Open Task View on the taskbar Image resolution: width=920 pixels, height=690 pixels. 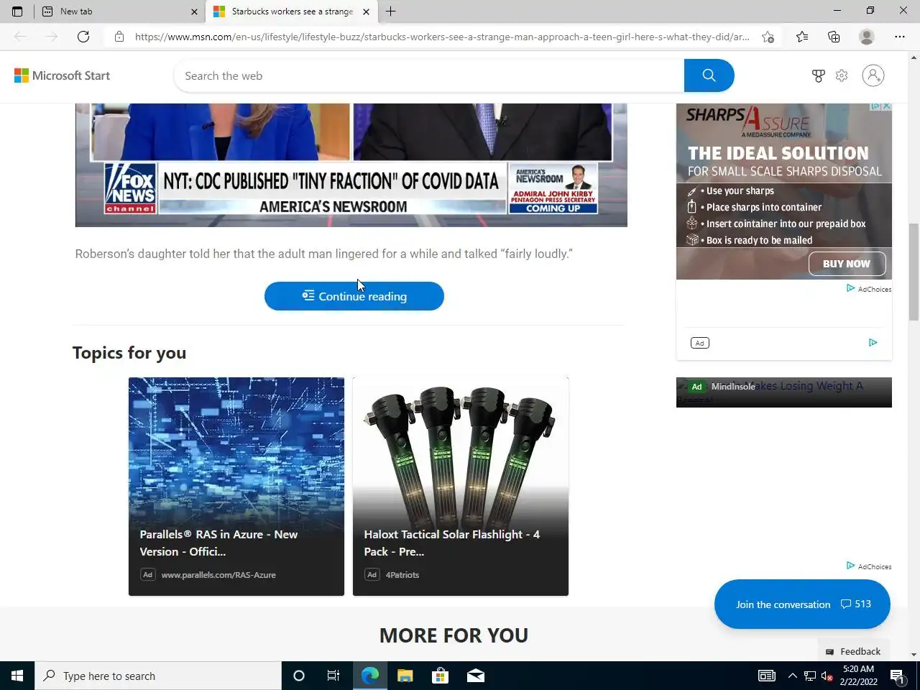[333, 676]
